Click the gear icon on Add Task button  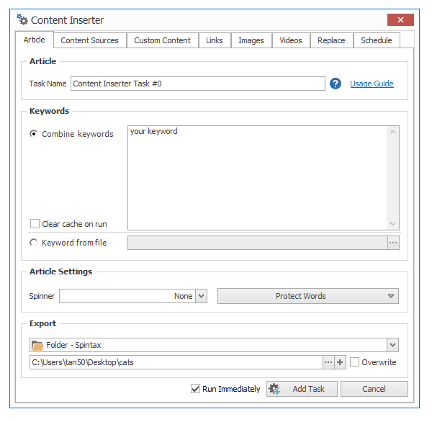pyautogui.click(x=274, y=389)
